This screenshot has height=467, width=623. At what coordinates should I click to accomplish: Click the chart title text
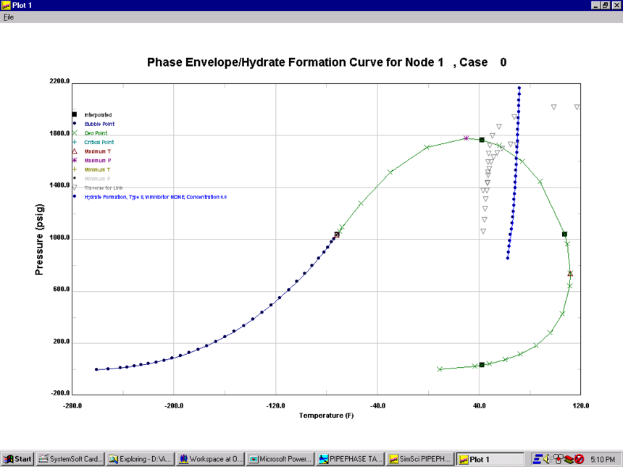click(x=326, y=63)
